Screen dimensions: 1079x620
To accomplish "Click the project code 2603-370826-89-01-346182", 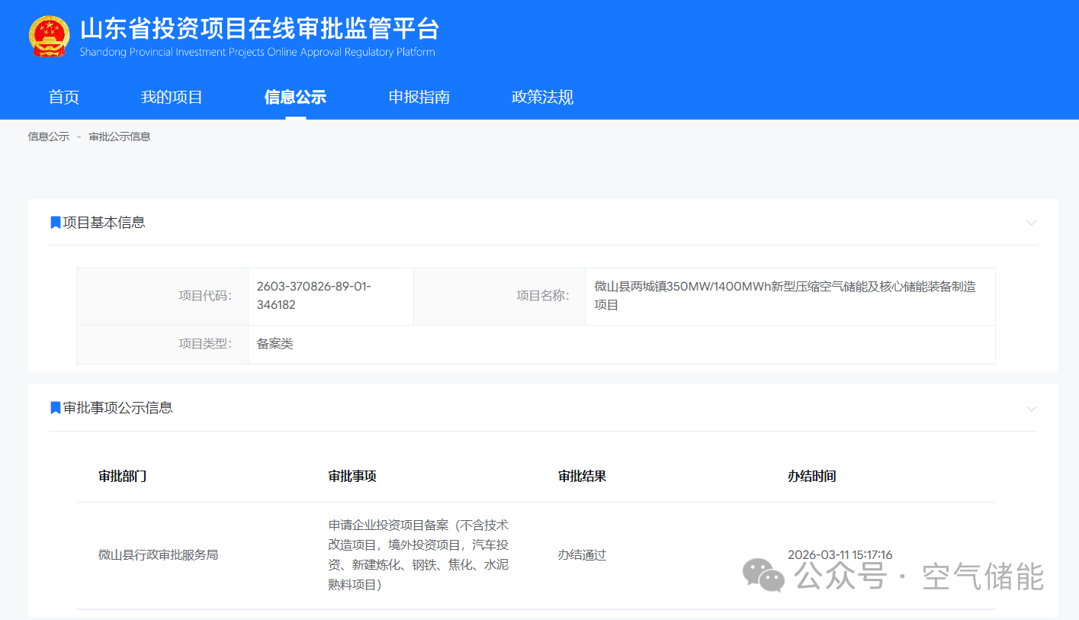I will point(313,296).
